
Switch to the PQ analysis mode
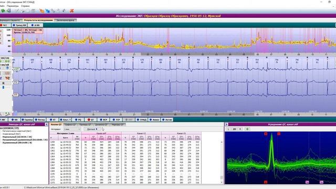[x=78, y=120]
